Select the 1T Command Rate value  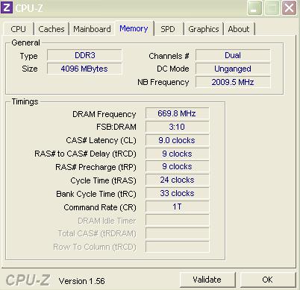pyautogui.click(x=177, y=207)
